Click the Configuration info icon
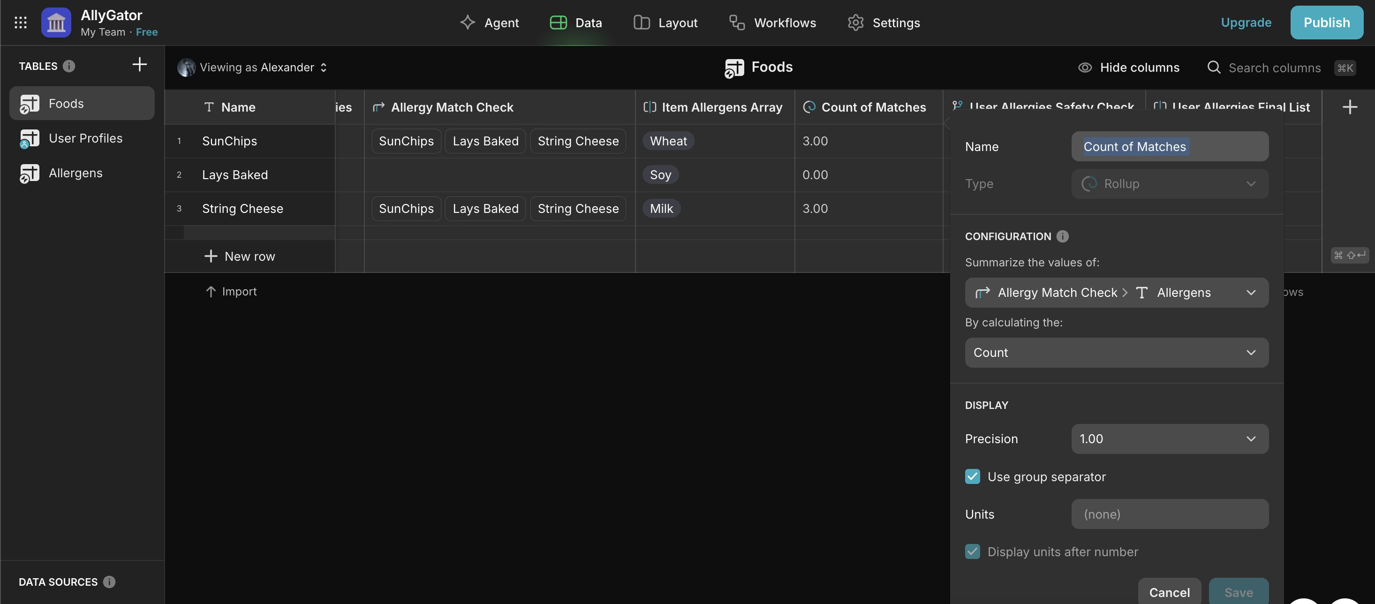1375x604 pixels. tap(1062, 236)
